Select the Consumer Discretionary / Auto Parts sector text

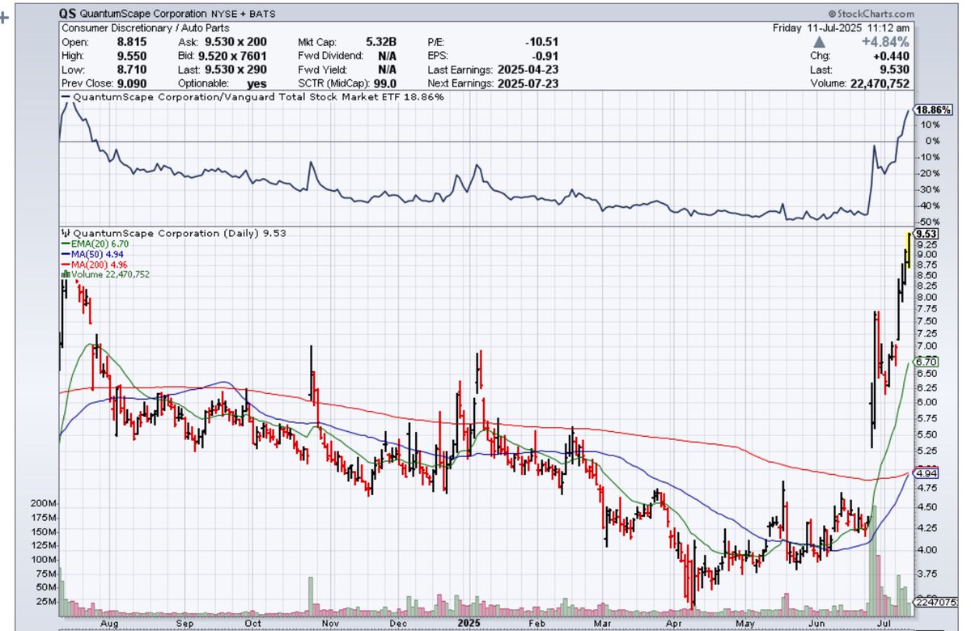pos(145,28)
